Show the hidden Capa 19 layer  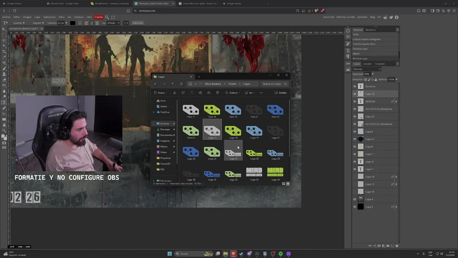click(x=355, y=177)
